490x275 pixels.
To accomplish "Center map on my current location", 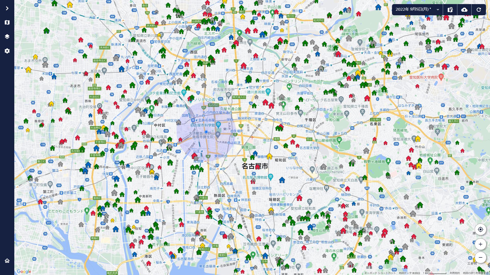I will [x=480, y=229].
